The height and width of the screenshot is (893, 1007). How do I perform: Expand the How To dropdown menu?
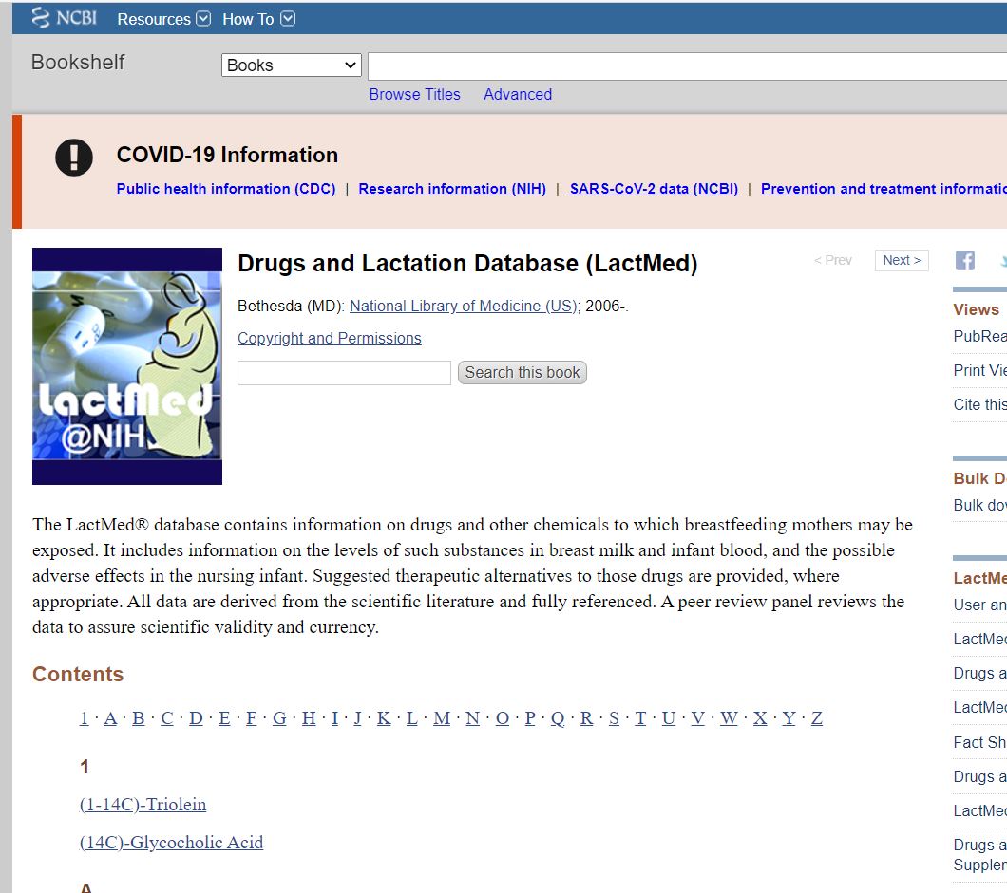258,19
